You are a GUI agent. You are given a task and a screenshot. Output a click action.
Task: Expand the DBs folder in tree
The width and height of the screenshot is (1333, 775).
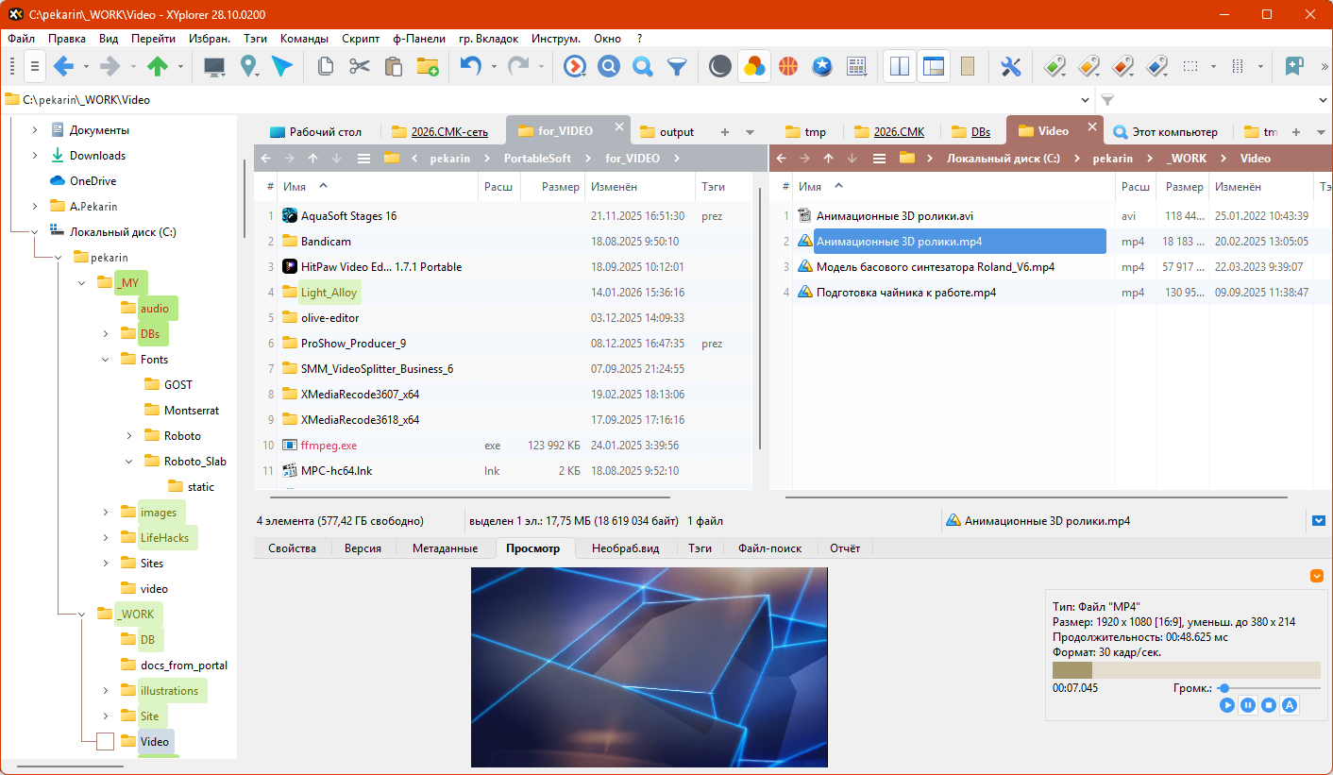(x=106, y=334)
